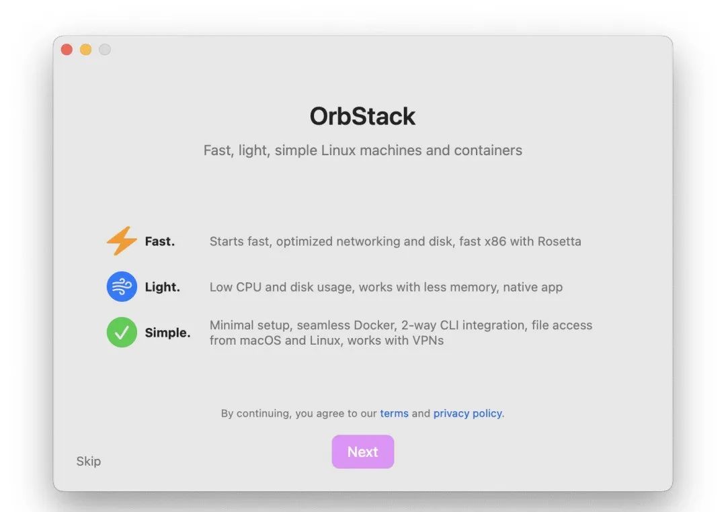Open the terms link
This screenshot has height=512, width=726.
click(394, 413)
